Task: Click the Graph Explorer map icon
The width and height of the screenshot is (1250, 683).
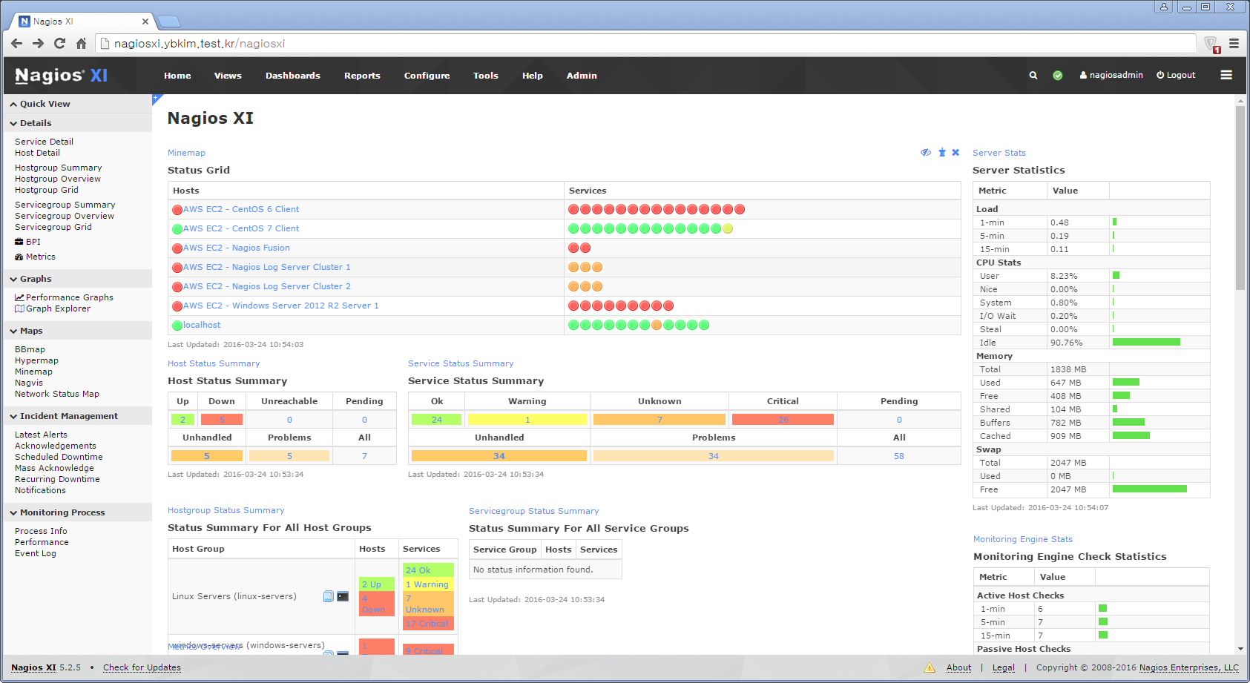Action: 19,308
